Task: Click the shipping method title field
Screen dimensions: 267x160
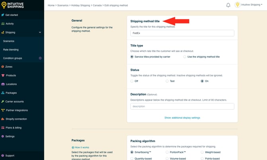Action: [x=182, y=33]
